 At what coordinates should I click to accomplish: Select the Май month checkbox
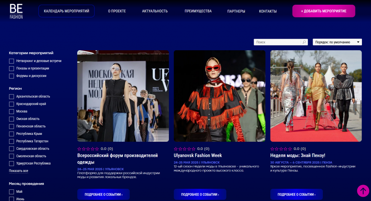tap(11, 192)
